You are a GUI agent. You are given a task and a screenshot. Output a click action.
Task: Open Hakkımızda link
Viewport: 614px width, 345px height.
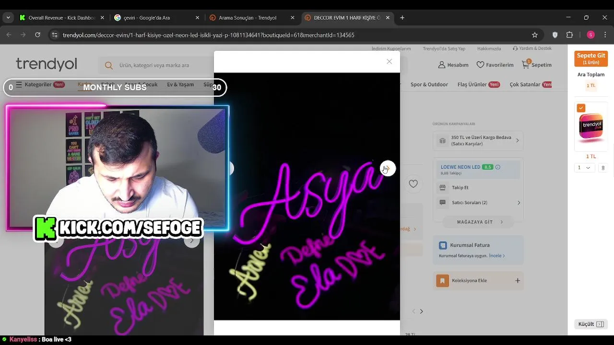[x=489, y=48]
